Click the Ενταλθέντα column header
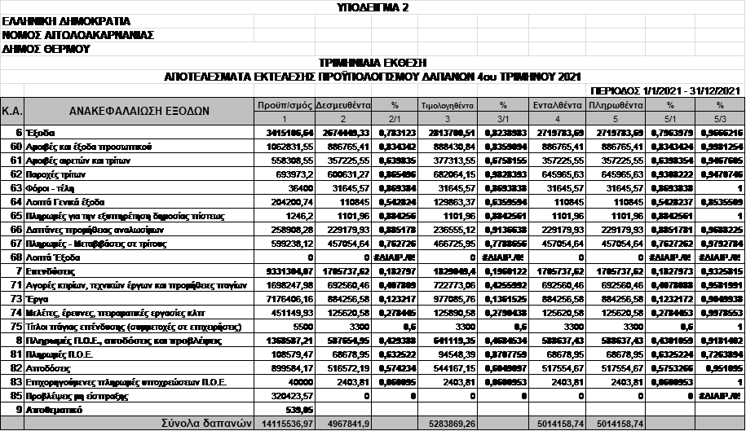746x431 pixels. pos(556,105)
